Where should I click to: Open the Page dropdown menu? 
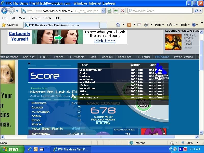pyautogui.click(x=159, y=25)
